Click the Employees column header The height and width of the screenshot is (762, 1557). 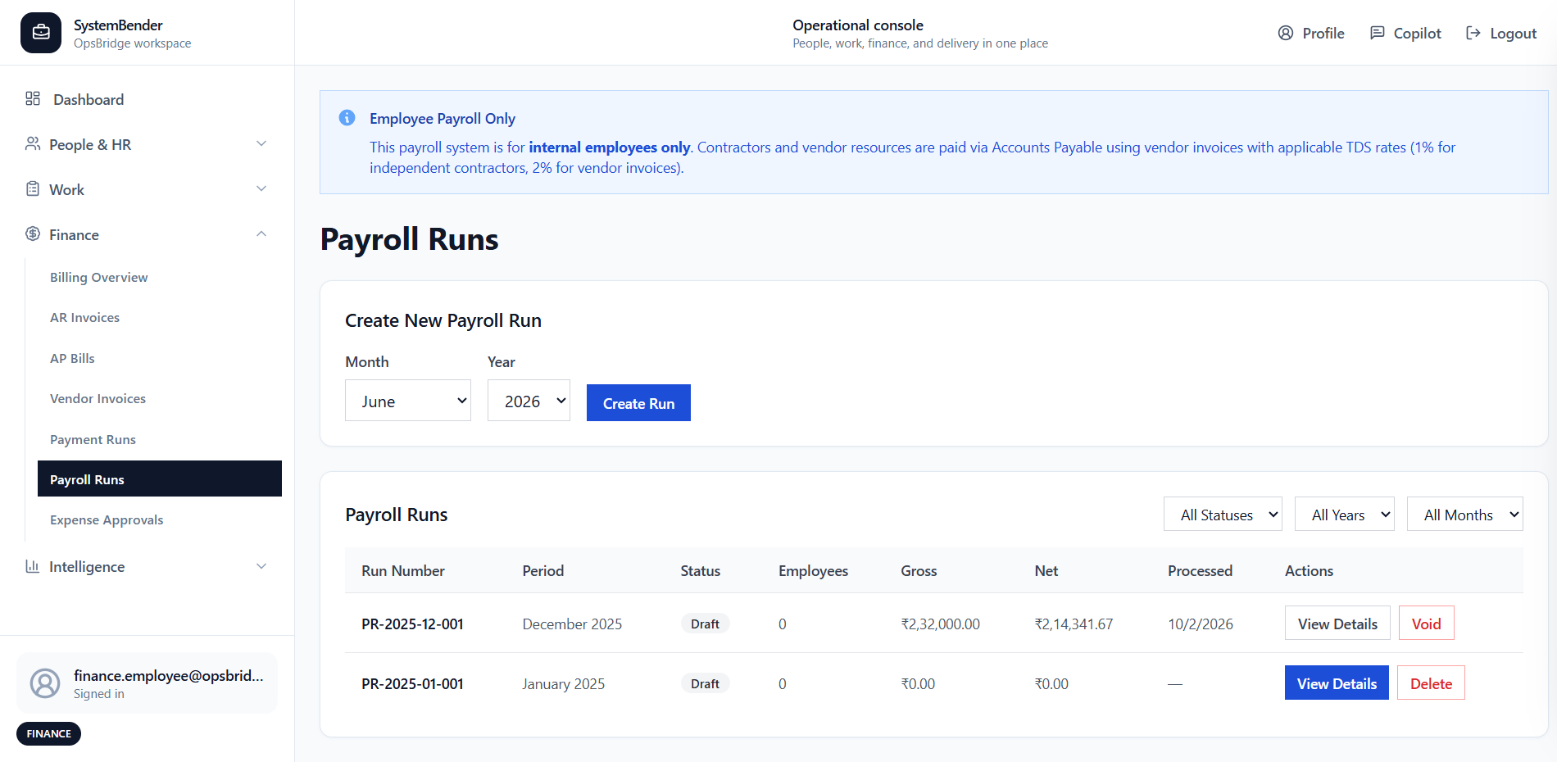pos(813,570)
